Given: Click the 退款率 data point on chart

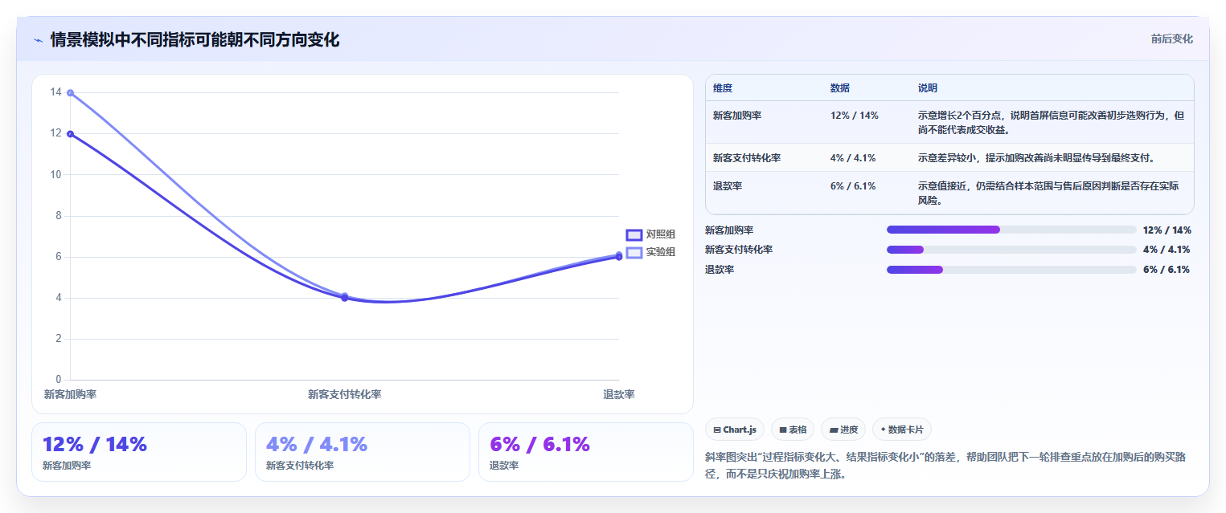Looking at the screenshot, I should click(619, 256).
